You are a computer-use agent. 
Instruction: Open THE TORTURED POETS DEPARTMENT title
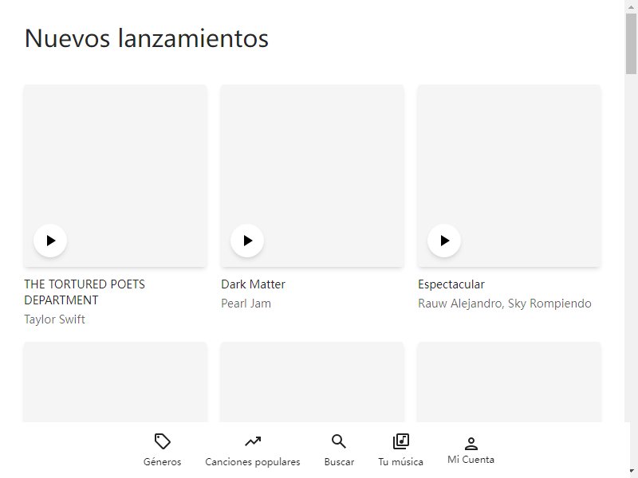[85, 292]
